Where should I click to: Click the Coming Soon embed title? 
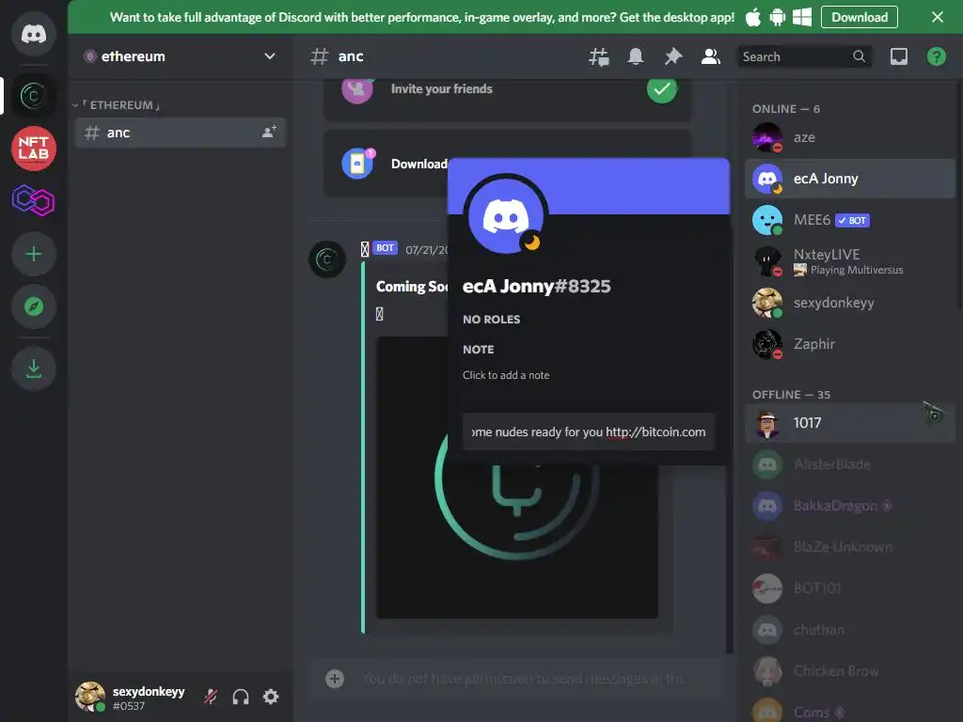(412, 287)
